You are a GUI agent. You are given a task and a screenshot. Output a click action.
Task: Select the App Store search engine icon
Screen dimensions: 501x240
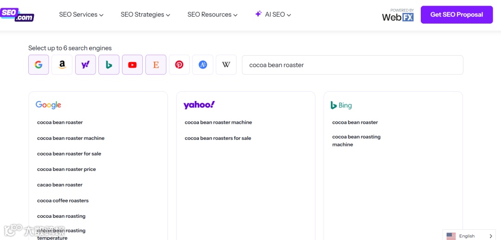(203, 65)
